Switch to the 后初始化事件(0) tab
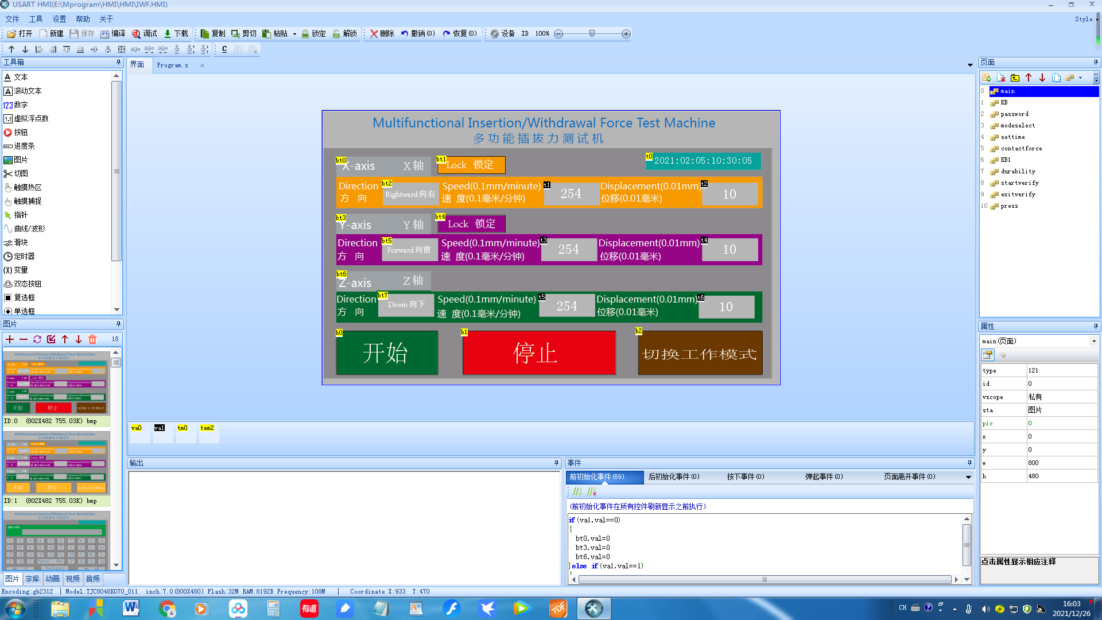Viewport: 1102px width, 620px height. pos(674,477)
